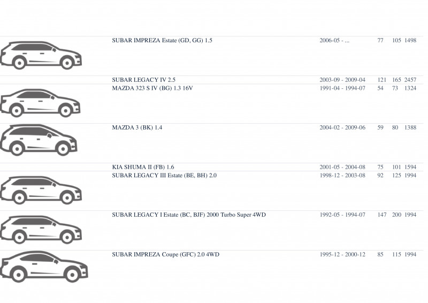Click engine capacity value 1388
Viewport: 428px width, 303px height.
pos(410,127)
